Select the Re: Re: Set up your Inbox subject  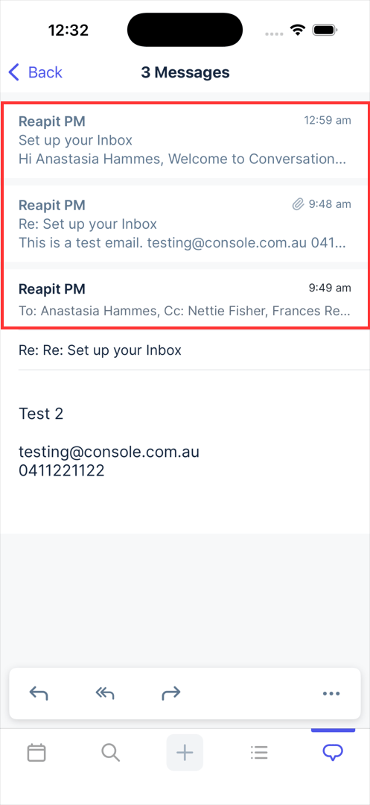pos(100,350)
